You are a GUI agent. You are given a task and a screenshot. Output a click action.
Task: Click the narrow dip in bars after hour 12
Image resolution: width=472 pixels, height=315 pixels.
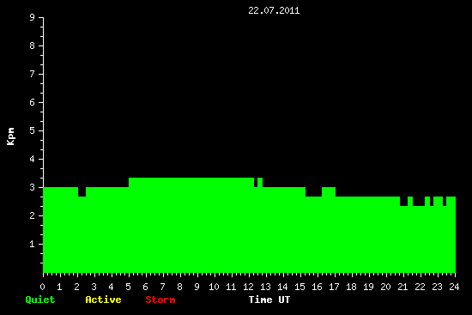pos(256,183)
